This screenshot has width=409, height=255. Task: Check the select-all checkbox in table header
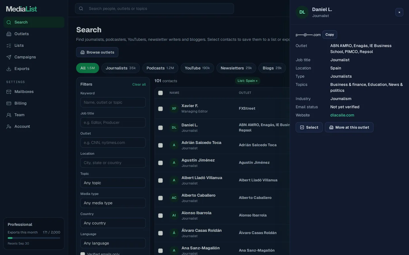pyautogui.click(x=160, y=93)
